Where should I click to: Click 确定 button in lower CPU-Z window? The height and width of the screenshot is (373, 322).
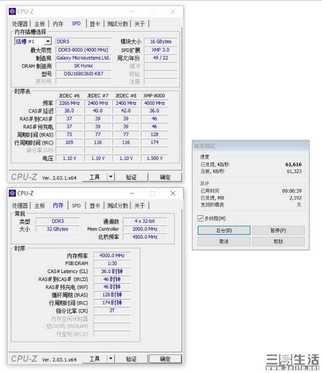point(165,358)
